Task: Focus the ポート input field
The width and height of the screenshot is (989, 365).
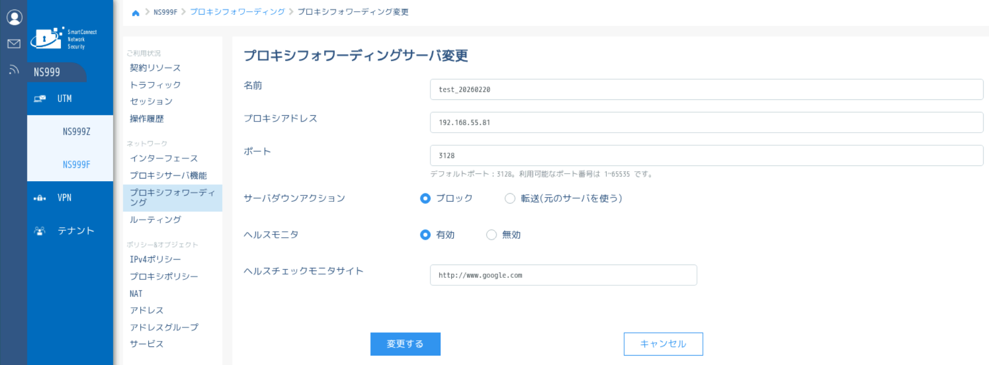Action: pos(707,156)
